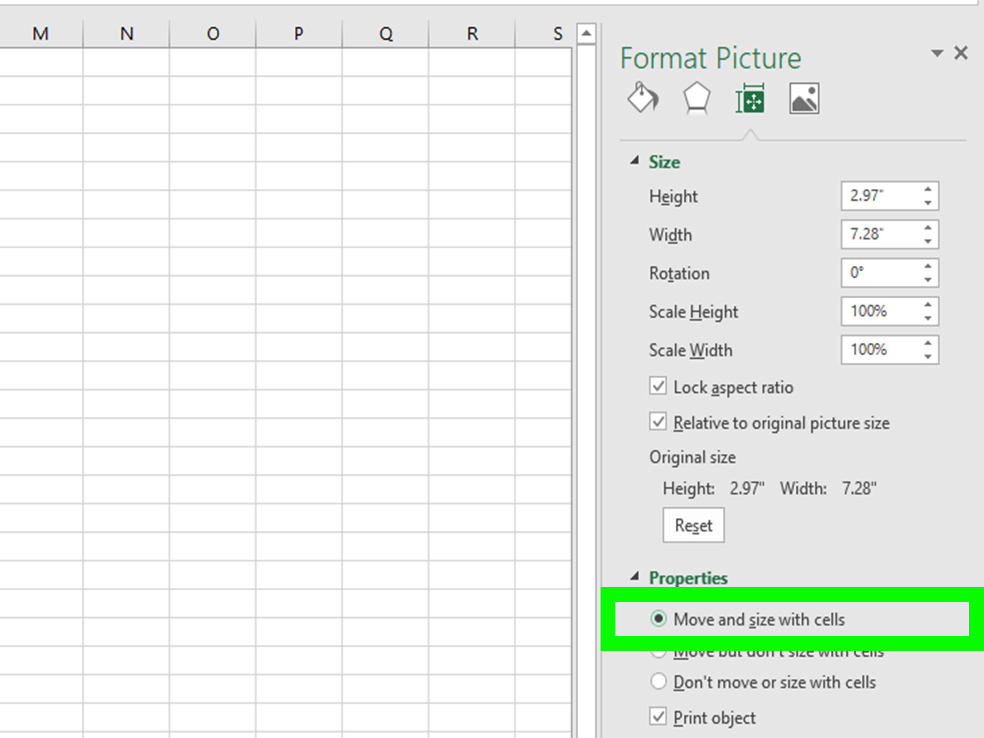The height and width of the screenshot is (738, 984).
Task: Select the Picture settings icon
Action: tap(804, 98)
